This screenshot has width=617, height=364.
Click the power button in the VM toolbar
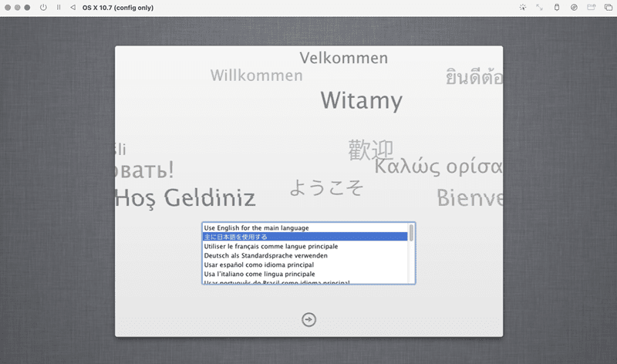[x=43, y=8]
